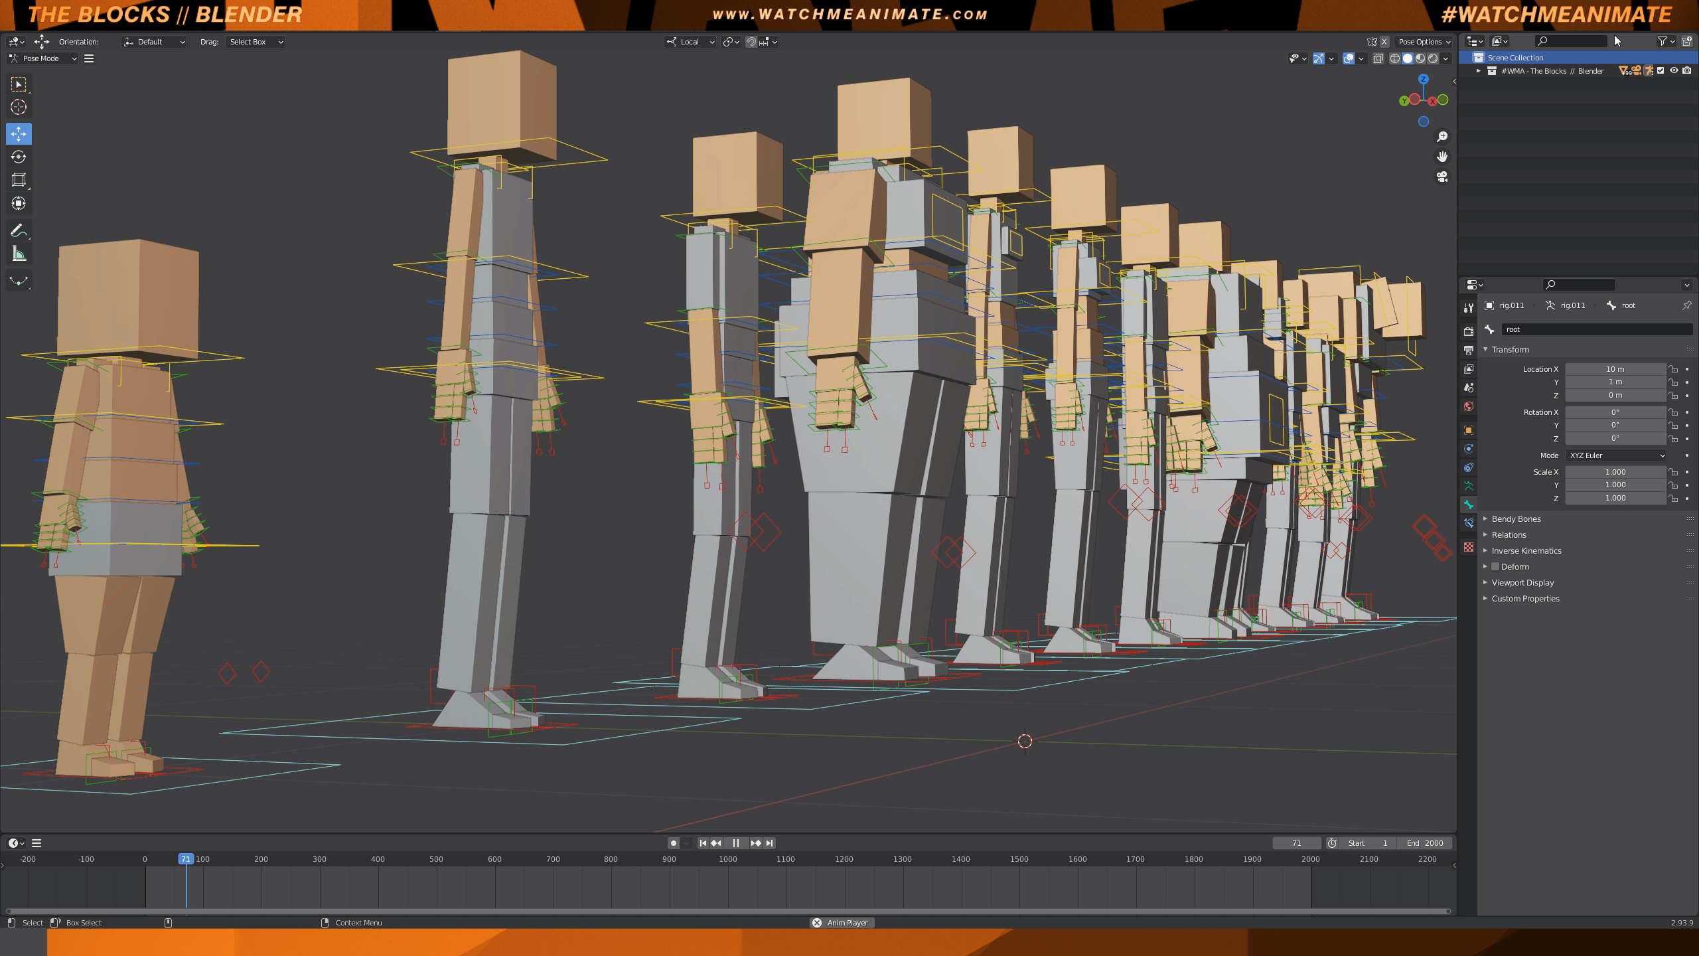Open the Measure tool

pos(19,253)
